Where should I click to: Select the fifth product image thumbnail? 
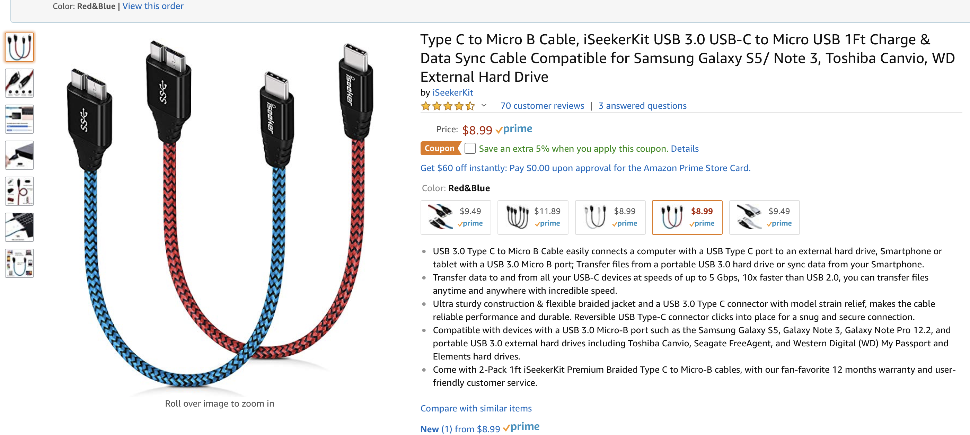(x=19, y=191)
